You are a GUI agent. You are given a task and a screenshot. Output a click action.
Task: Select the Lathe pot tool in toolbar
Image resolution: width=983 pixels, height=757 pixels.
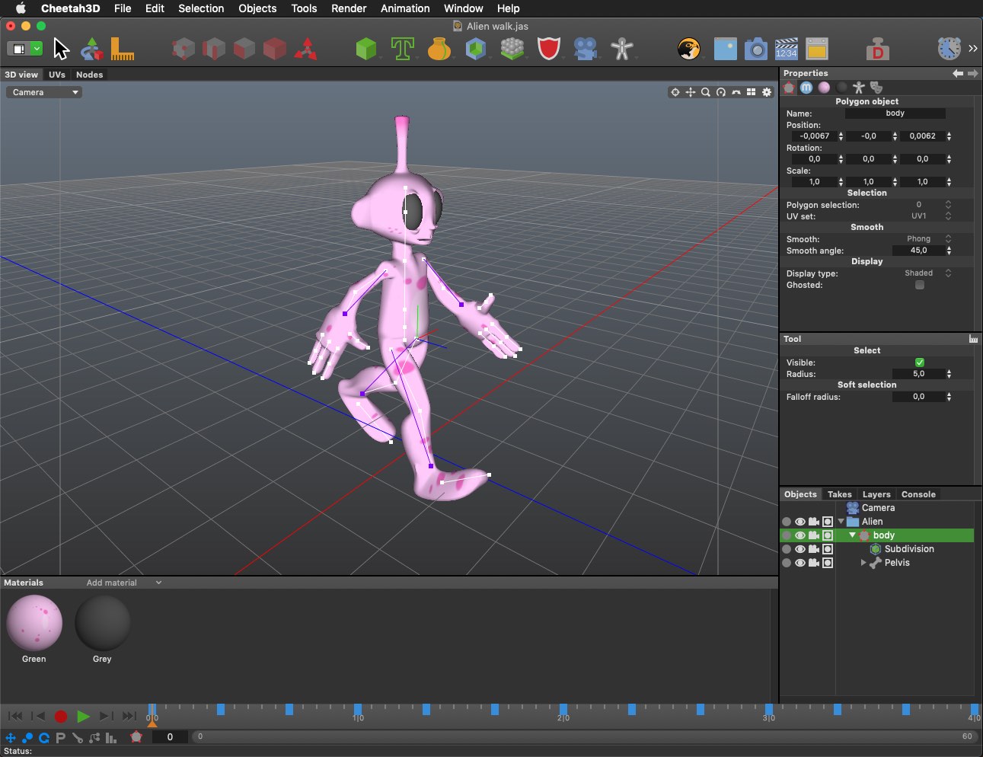pyautogui.click(x=439, y=48)
